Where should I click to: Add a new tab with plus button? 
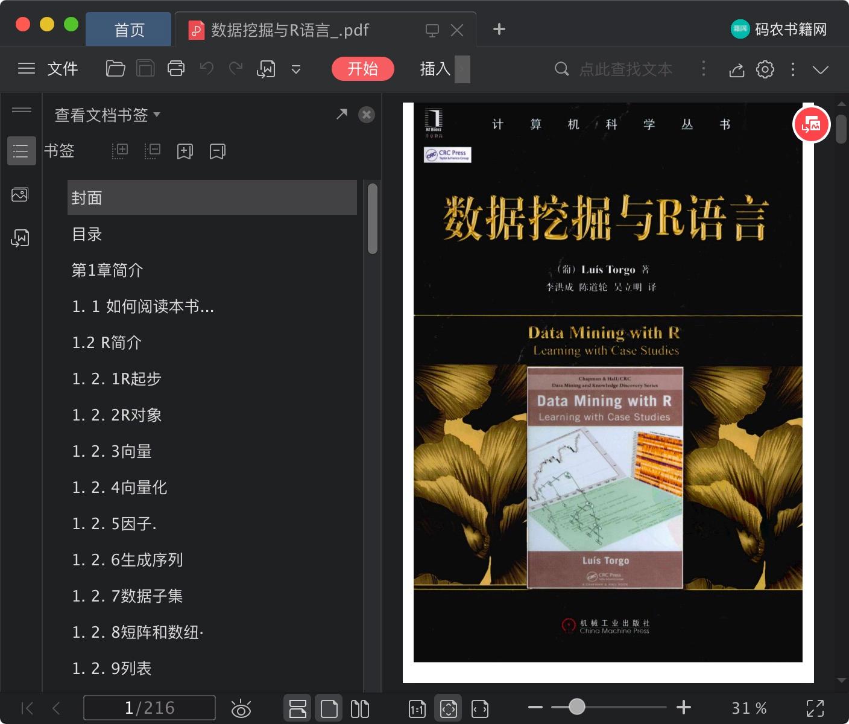pyautogui.click(x=499, y=29)
